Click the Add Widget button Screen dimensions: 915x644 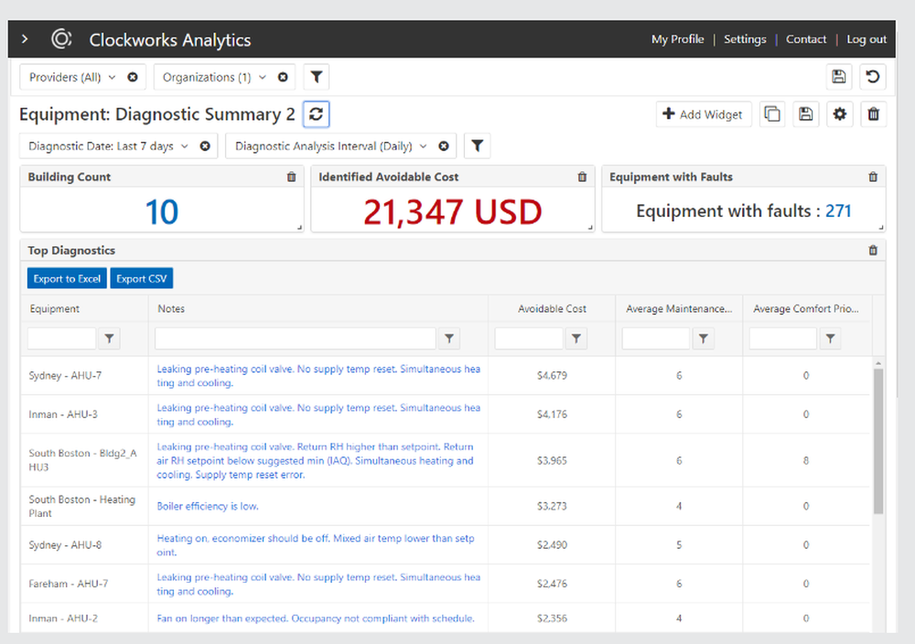tap(703, 114)
